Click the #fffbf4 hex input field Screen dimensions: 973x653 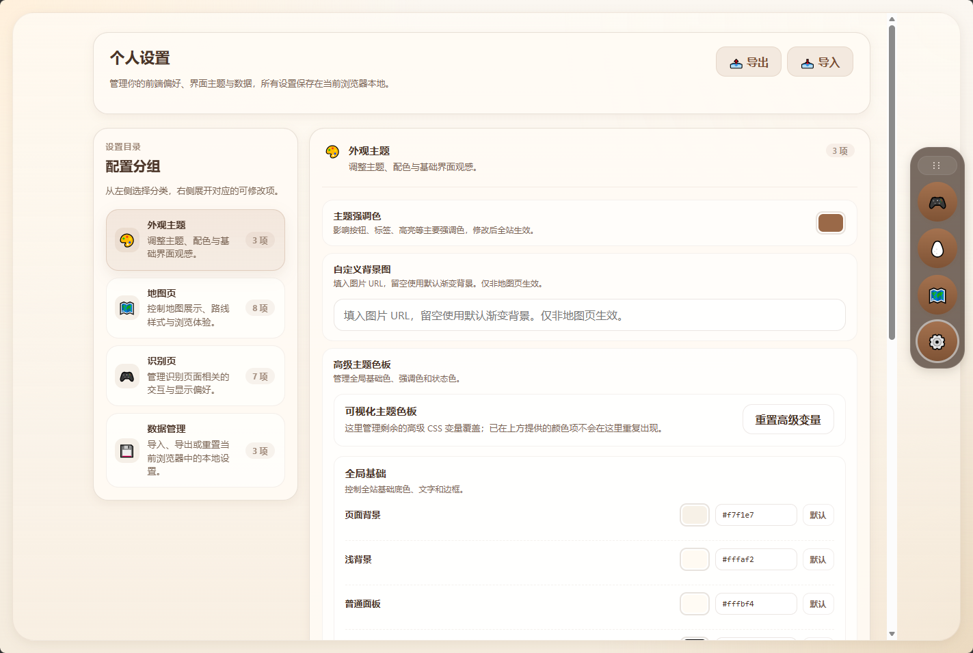tap(756, 604)
